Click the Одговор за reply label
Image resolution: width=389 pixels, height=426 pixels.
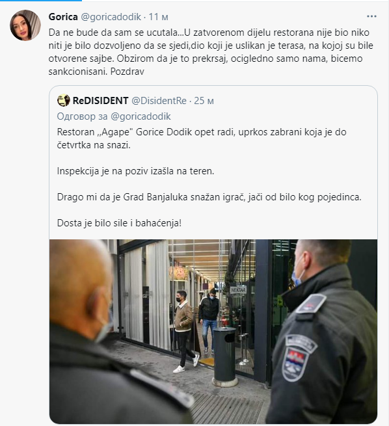82,116
